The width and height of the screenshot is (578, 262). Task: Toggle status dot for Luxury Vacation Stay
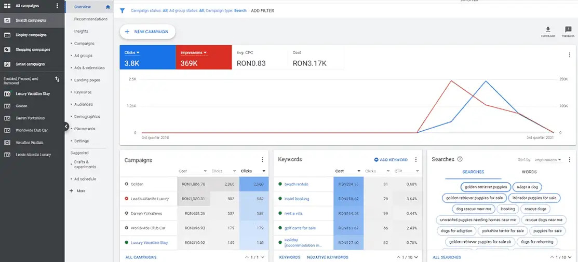[126, 242]
